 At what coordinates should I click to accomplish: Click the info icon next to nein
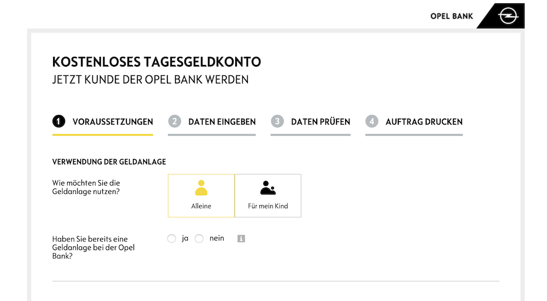[x=241, y=239]
